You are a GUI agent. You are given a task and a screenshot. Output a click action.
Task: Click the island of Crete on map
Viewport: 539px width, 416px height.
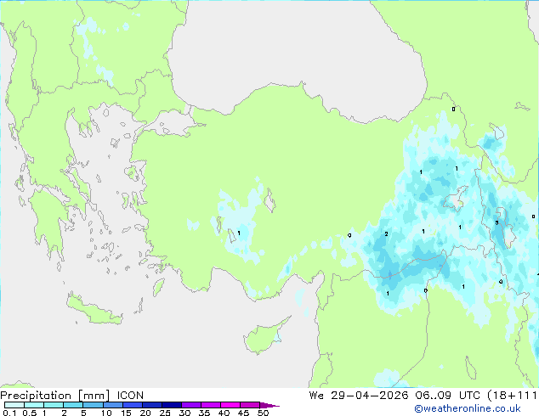pyautogui.click(x=94, y=311)
